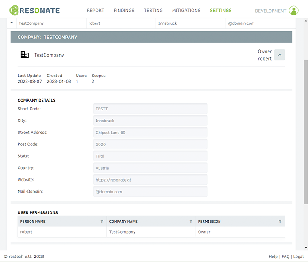The height and width of the screenshot is (265, 308).
Task: Collapse the TestCompany grid row arrow
Action: click(x=12, y=23)
